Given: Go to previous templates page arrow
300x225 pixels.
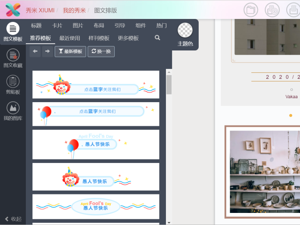Looking at the screenshot, I should [35, 51].
